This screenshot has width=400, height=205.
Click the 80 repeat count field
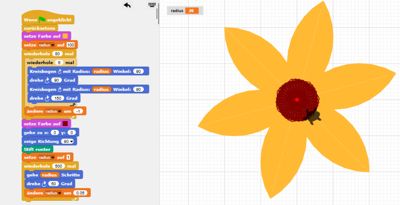(x=58, y=54)
